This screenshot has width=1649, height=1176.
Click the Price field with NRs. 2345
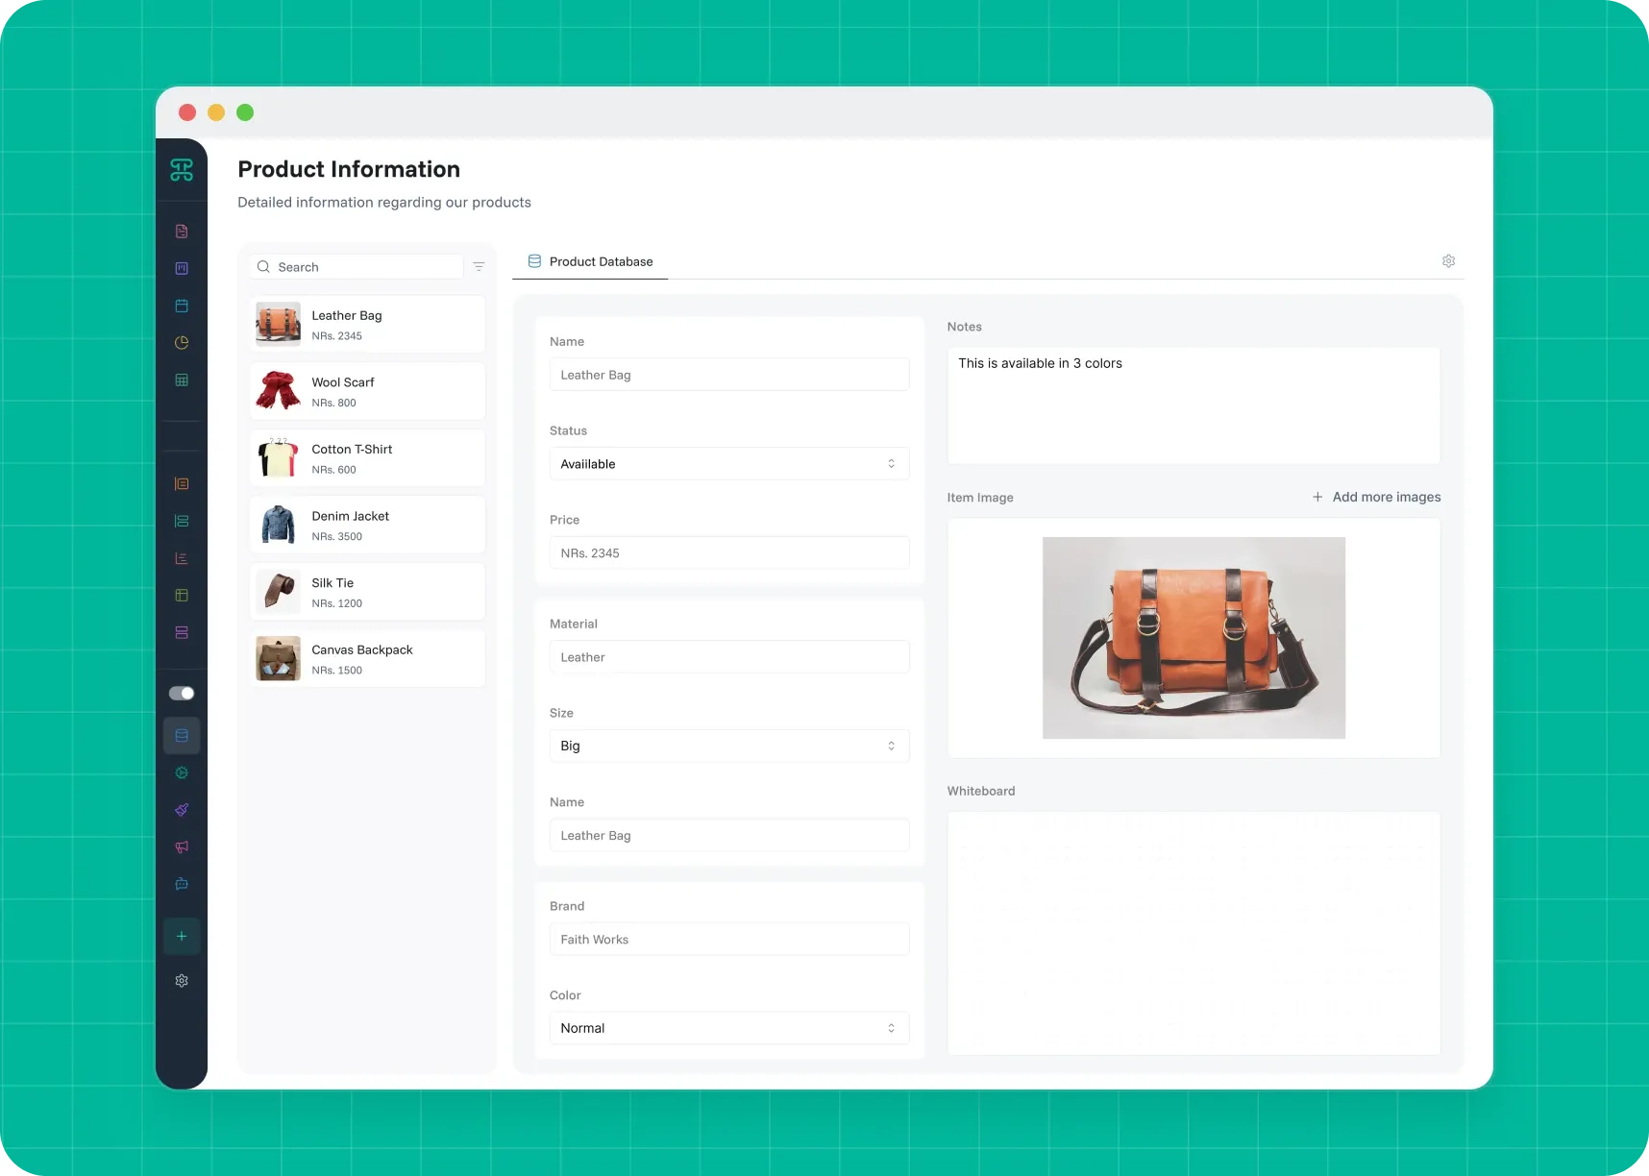click(x=729, y=553)
